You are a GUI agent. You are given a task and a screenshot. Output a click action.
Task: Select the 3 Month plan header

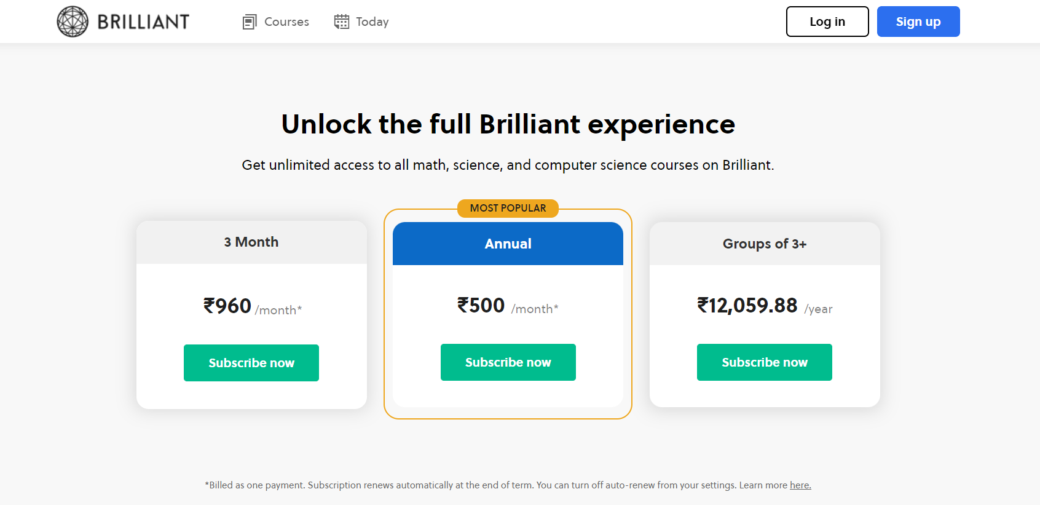pyautogui.click(x=251, y=242)
